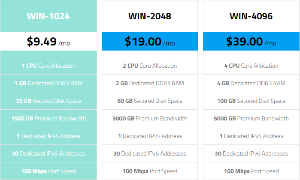Viewport: 300px width, 180px height.
Task: Click the $19.00 per month price bar
Action: click(x=150, y=42)
